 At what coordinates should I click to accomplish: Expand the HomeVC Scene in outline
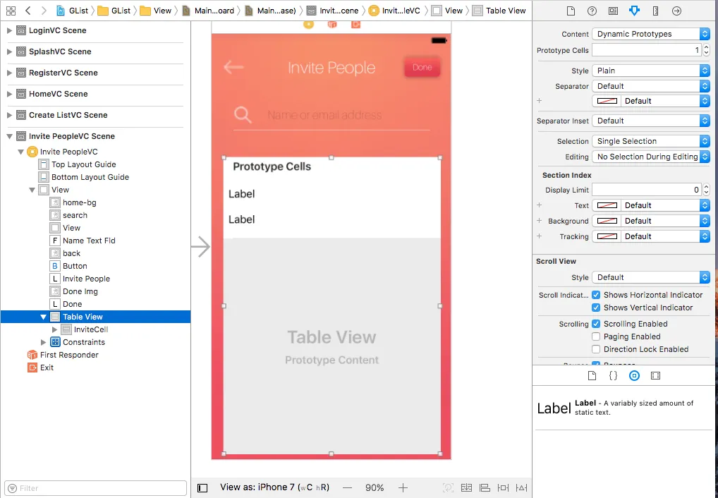(x=9, y=94)
